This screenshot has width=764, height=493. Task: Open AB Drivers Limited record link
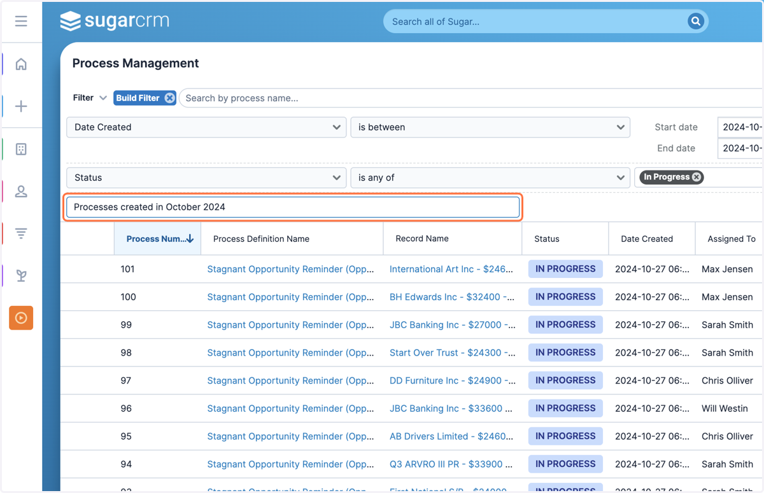pyautogui.click(x=451, y=437)
